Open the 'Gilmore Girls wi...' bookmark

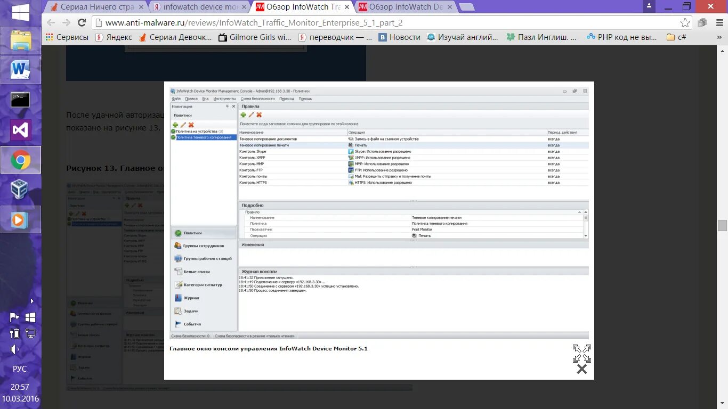255,37
